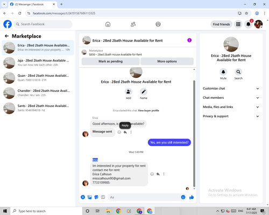Click the Find friends button

pyautogui.click(x=221, y=24)
